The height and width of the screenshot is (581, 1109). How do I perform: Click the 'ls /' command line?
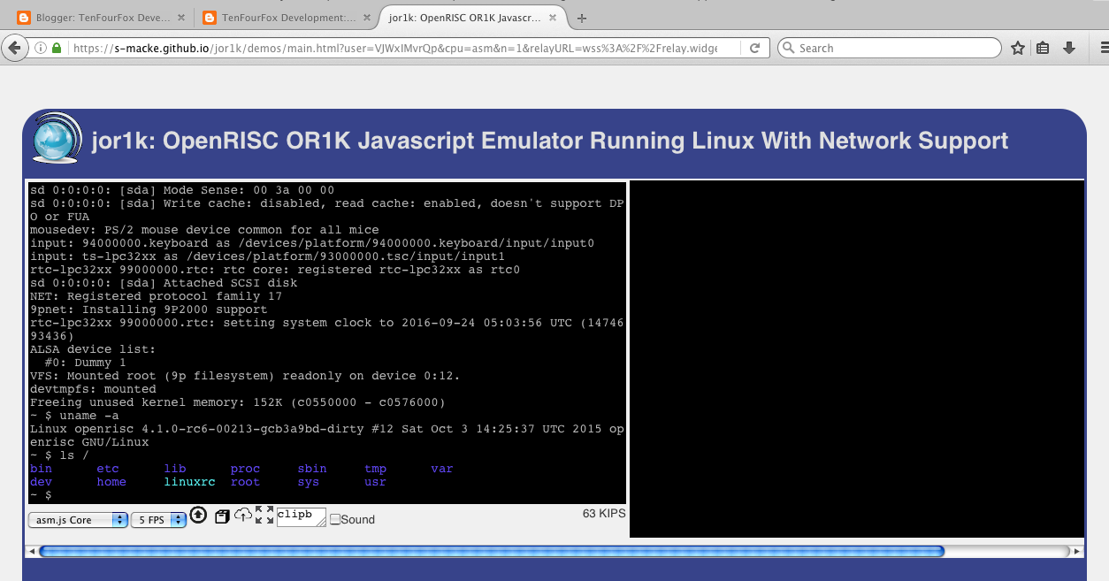click(x=59, y=455)
